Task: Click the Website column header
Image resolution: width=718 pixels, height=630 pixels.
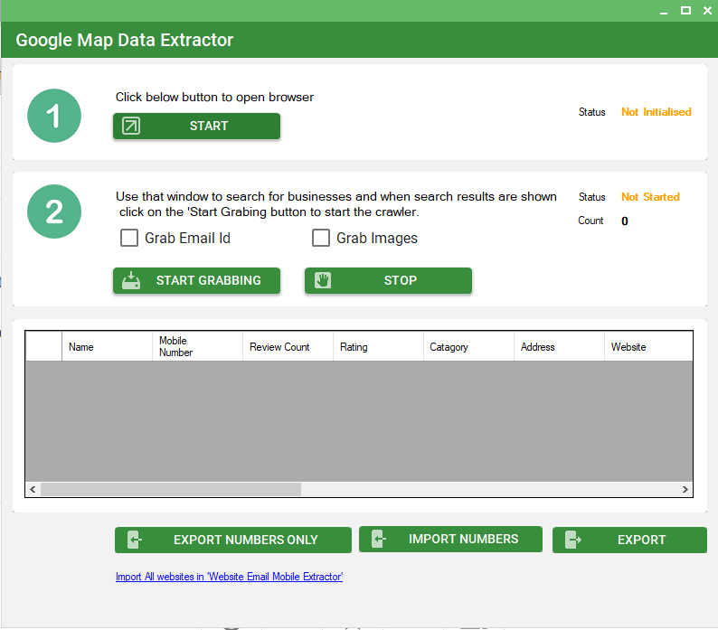Action: tap(648, 347)
